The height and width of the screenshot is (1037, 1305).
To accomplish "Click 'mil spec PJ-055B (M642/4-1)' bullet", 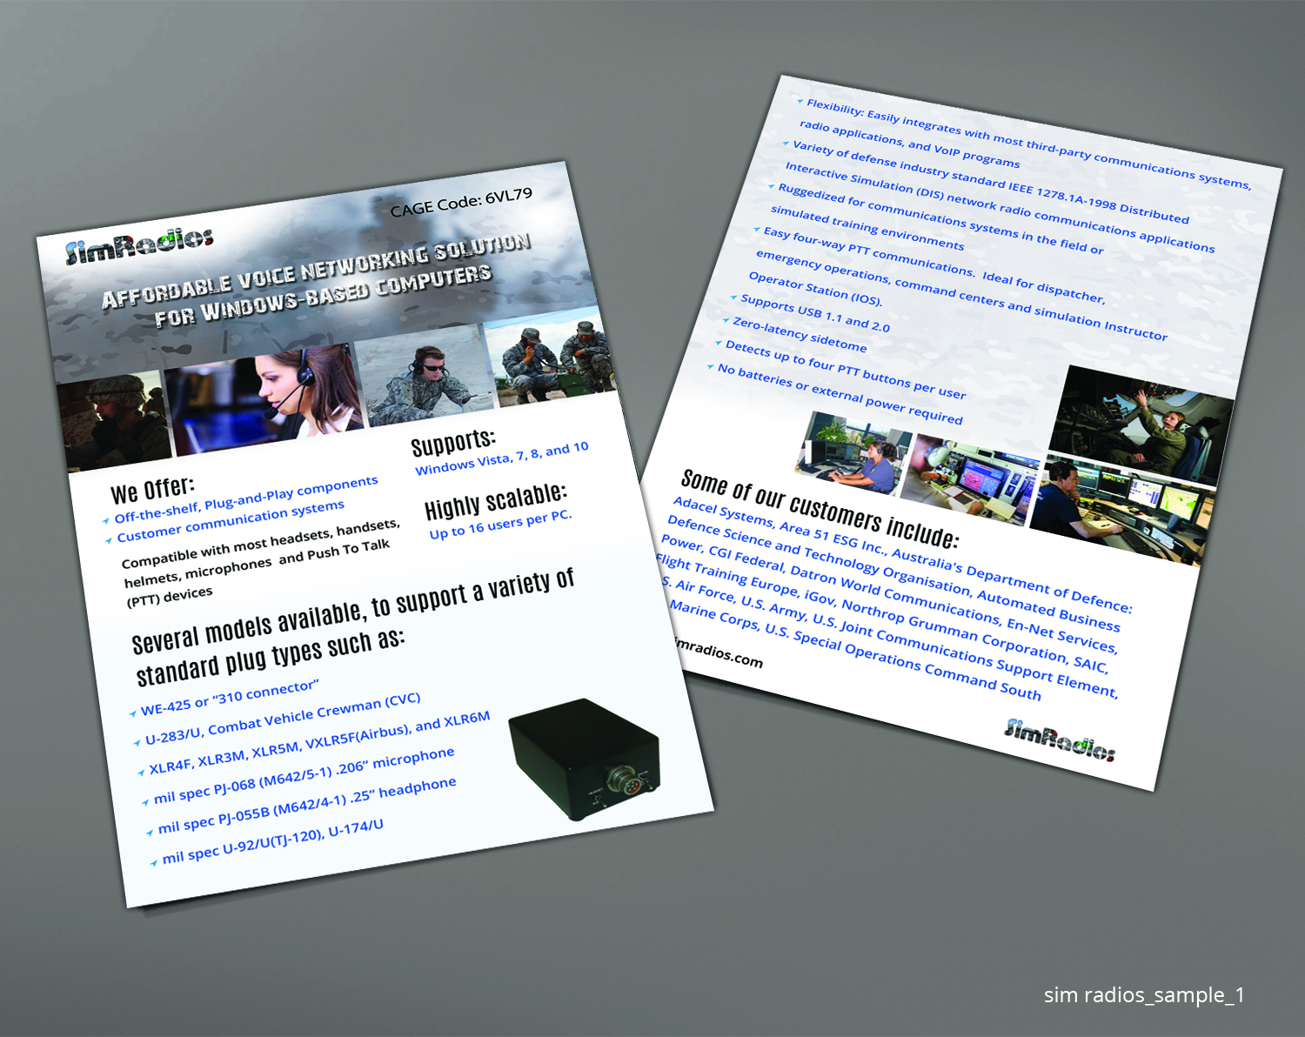I will coord(307,806).
